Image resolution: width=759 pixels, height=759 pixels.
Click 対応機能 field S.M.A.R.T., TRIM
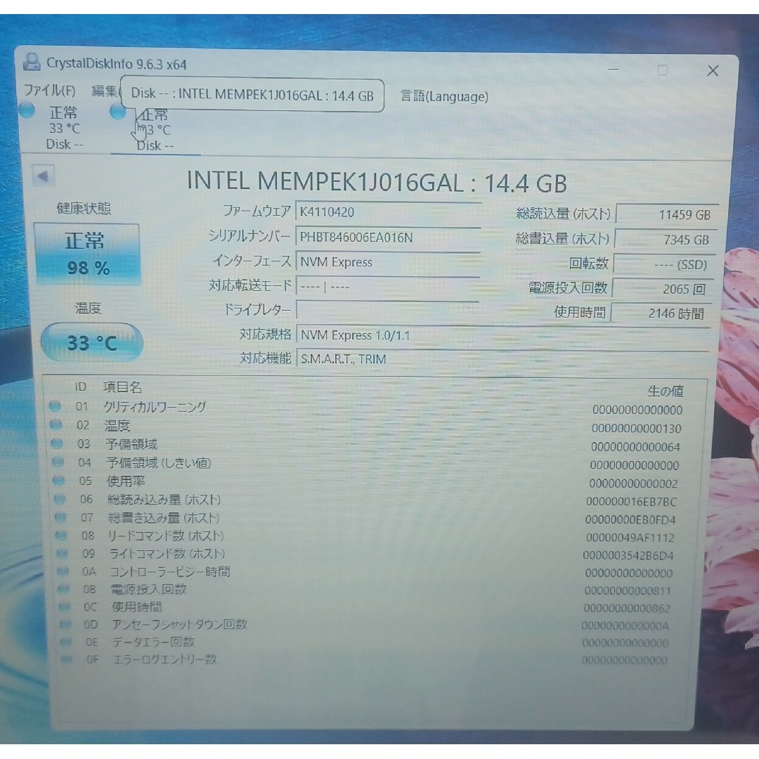[502, 358]
